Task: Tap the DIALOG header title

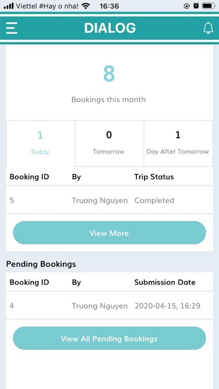Action: (110, 28)
